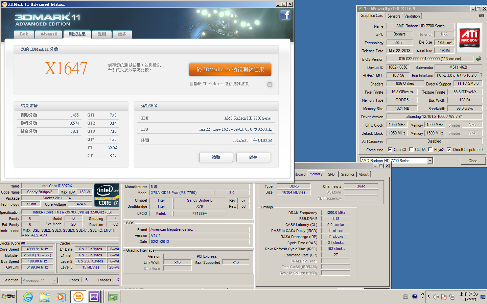This screenshot has width=487, height=304.
Task: Open the SPD tab in CPU-Z
Action: [x=331, y=174]
